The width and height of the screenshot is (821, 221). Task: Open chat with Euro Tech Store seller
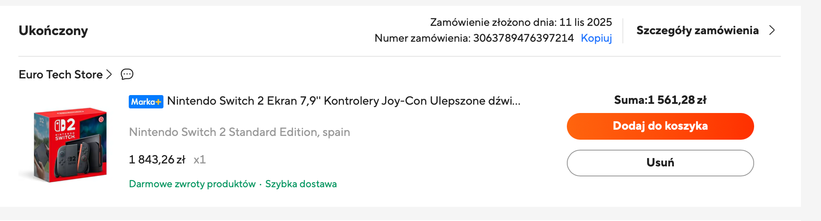click(x=127, y=74)
